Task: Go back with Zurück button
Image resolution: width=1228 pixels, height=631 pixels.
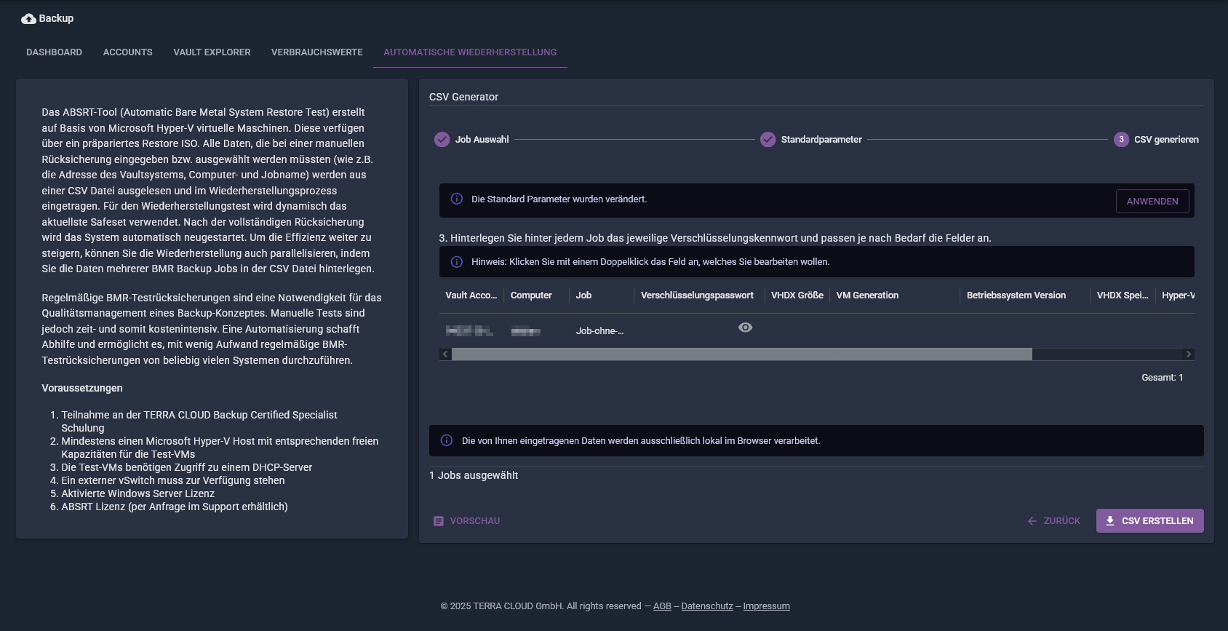Action: pos(1053,521)
